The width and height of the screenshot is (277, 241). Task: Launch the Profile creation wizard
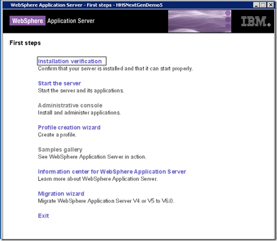coord(69,127)
